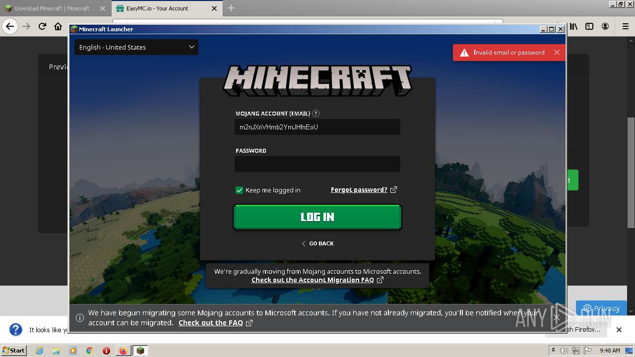Launch Google Chrome from taskbar
This screenshot has height=357, width=635.
pyautogui.click(x=89, y=351)
